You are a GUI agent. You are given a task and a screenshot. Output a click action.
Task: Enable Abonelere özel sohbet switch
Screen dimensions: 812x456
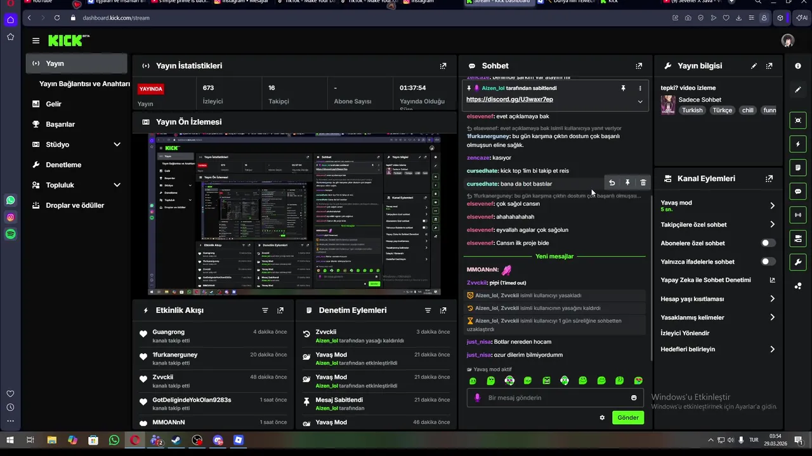click(767, 243)
